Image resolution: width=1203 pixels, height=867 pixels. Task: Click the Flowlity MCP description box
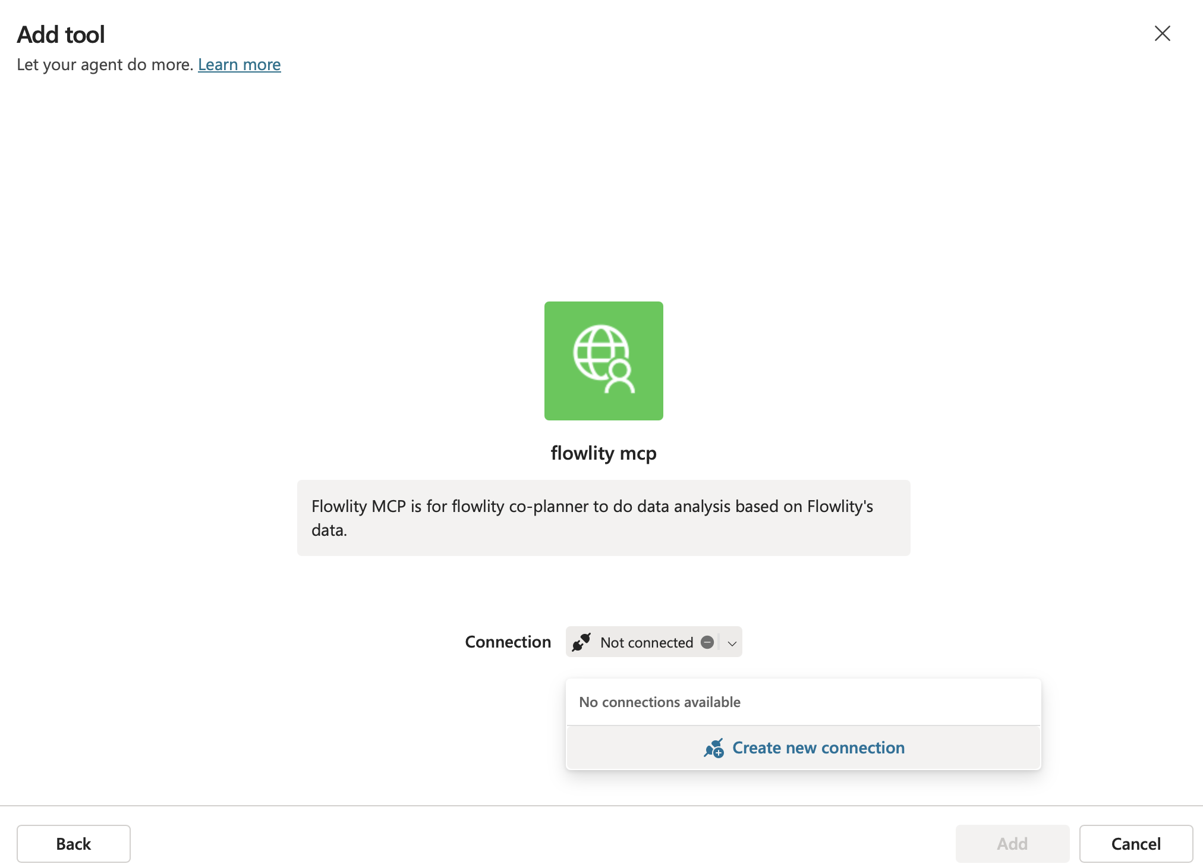(603, 518)
